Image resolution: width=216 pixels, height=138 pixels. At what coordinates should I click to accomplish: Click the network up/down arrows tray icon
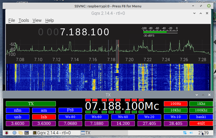185,133
